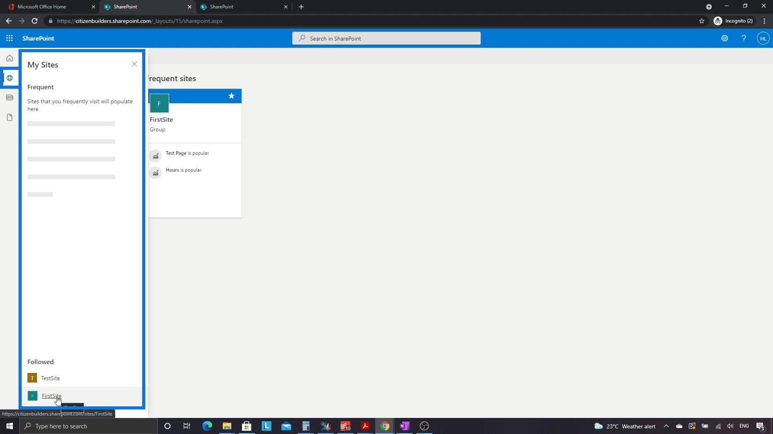
Task: Open FirstSite card title link
Action: click(162, 119)
